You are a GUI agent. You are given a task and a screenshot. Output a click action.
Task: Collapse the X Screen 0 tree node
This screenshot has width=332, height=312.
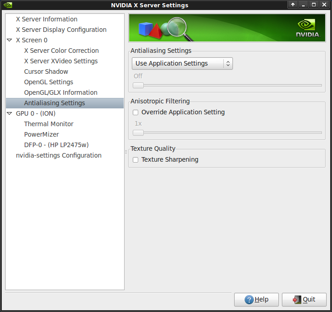[x=9, y=40]
